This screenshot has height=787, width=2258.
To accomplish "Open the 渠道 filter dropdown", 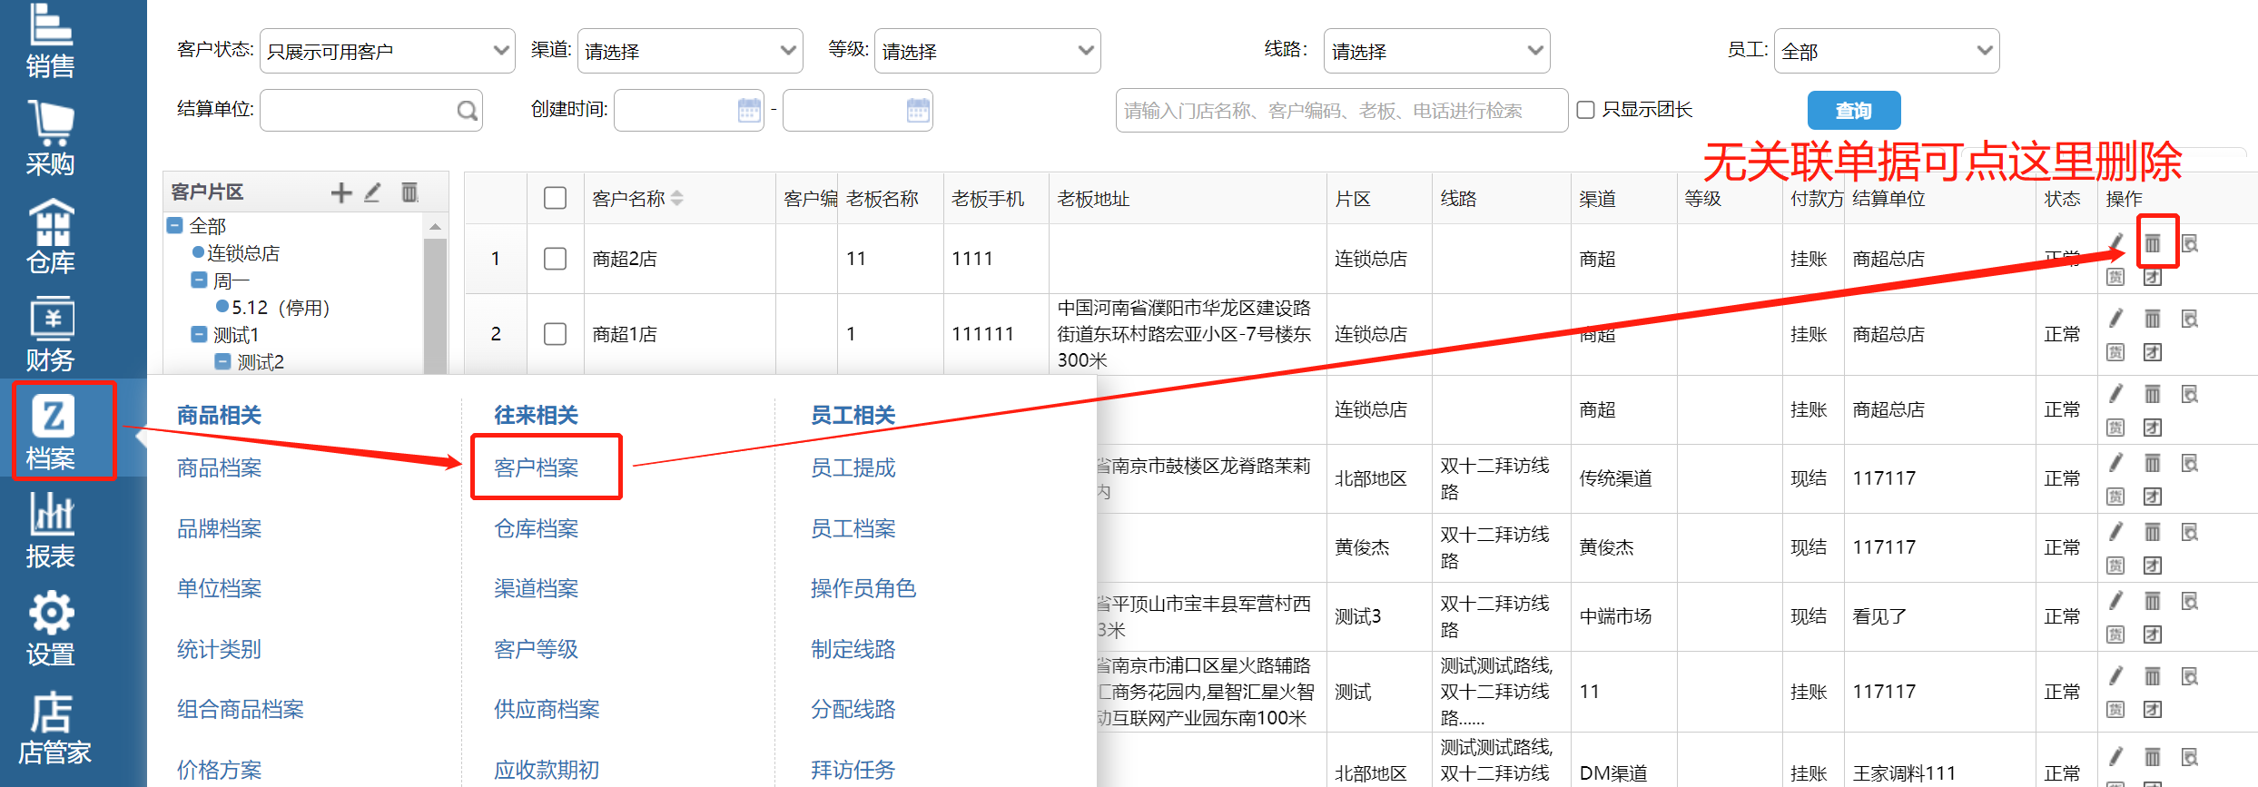I will [690, 51].
